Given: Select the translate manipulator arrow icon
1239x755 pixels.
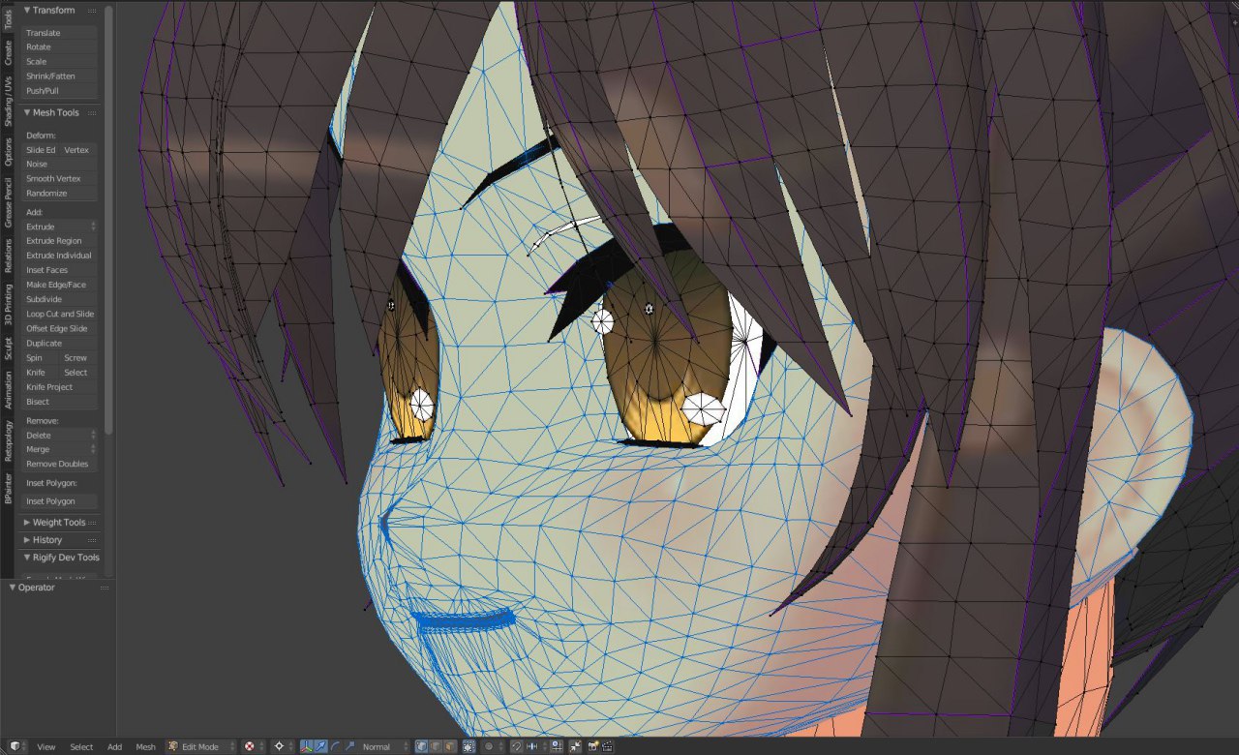Looking at the screenshot, I should (x=320, y=746).
